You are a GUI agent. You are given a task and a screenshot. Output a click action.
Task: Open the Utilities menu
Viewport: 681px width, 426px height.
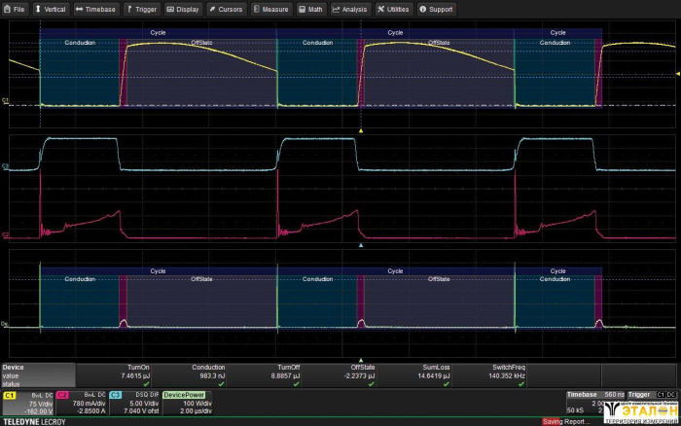tap(394, 9)
